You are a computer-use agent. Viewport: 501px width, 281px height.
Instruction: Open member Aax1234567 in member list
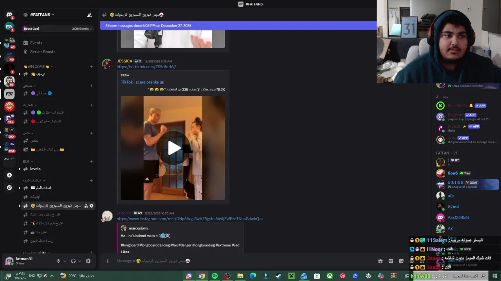point(467,217)
